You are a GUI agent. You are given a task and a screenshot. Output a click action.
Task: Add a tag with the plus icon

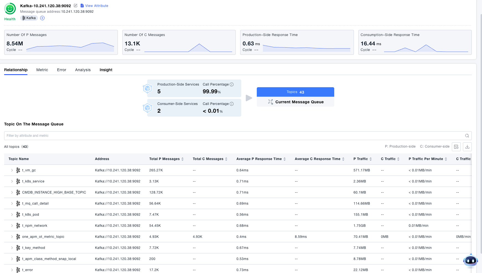[42, 18]
